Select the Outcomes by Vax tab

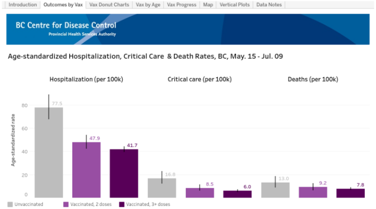[63, 5]
